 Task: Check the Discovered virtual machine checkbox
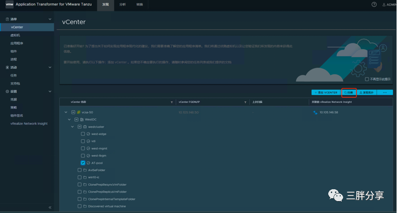[80, 206]
